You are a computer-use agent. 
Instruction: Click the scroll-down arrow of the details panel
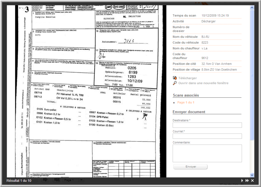point(252,175)
